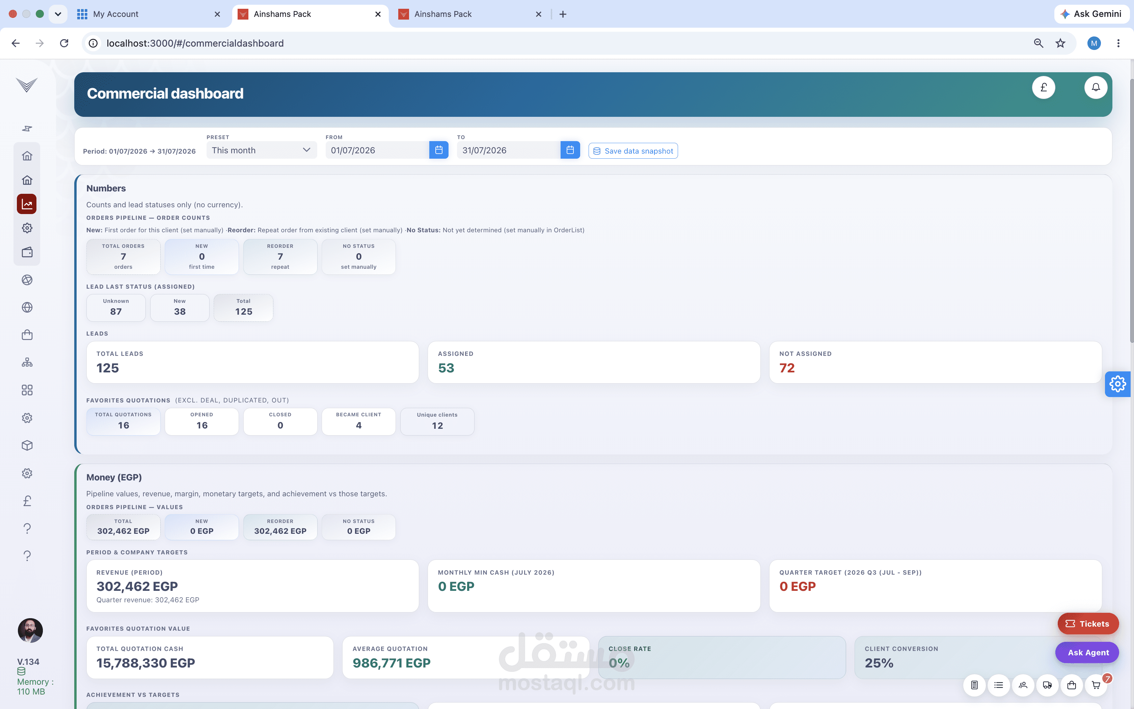Screen dimensions: 1134x709
Task: Open notifications bell in dashboard header
Action: tap(1096, 88)
